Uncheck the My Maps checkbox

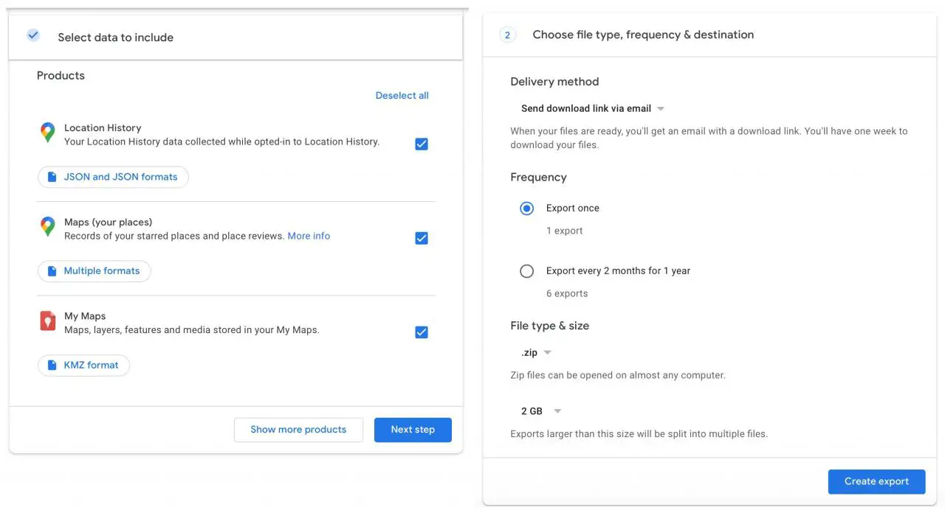point(422,332)
